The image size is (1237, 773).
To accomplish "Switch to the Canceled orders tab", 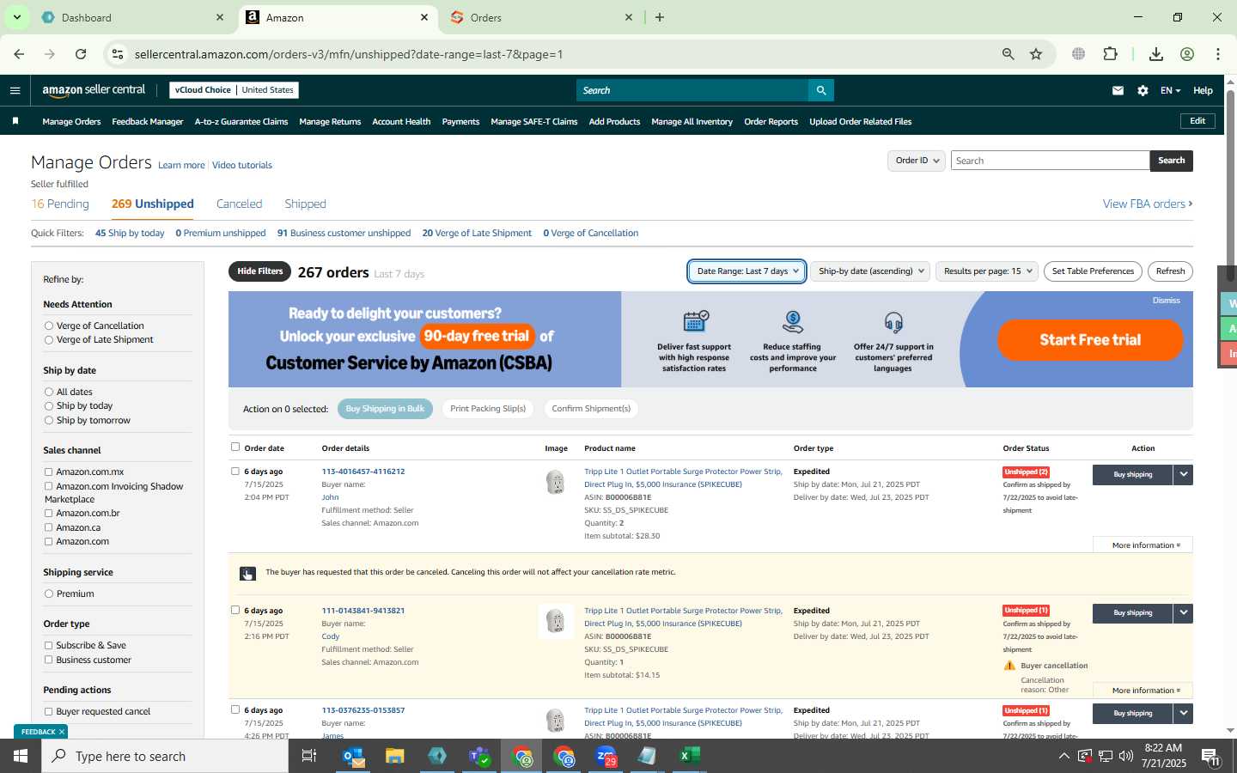I will tap(239, 204).
